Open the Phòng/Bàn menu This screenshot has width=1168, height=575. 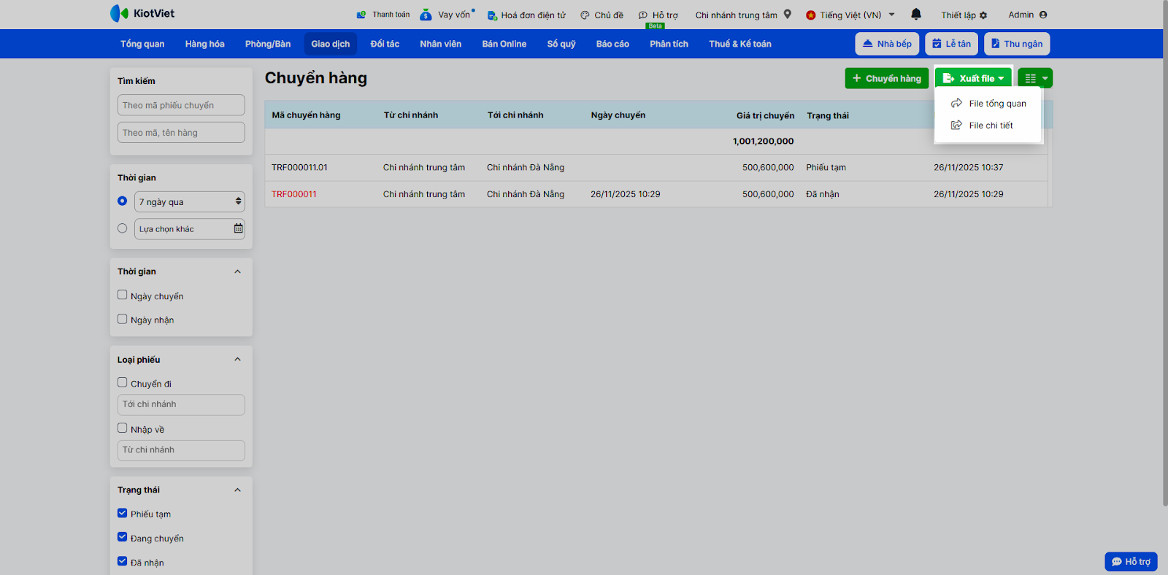coord(268,44)
